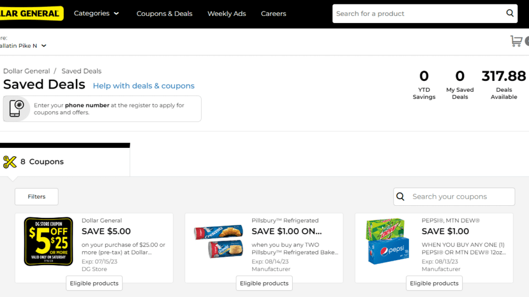Open Help with deals & coupons link
529x297 pixels.
click(144, 86)
